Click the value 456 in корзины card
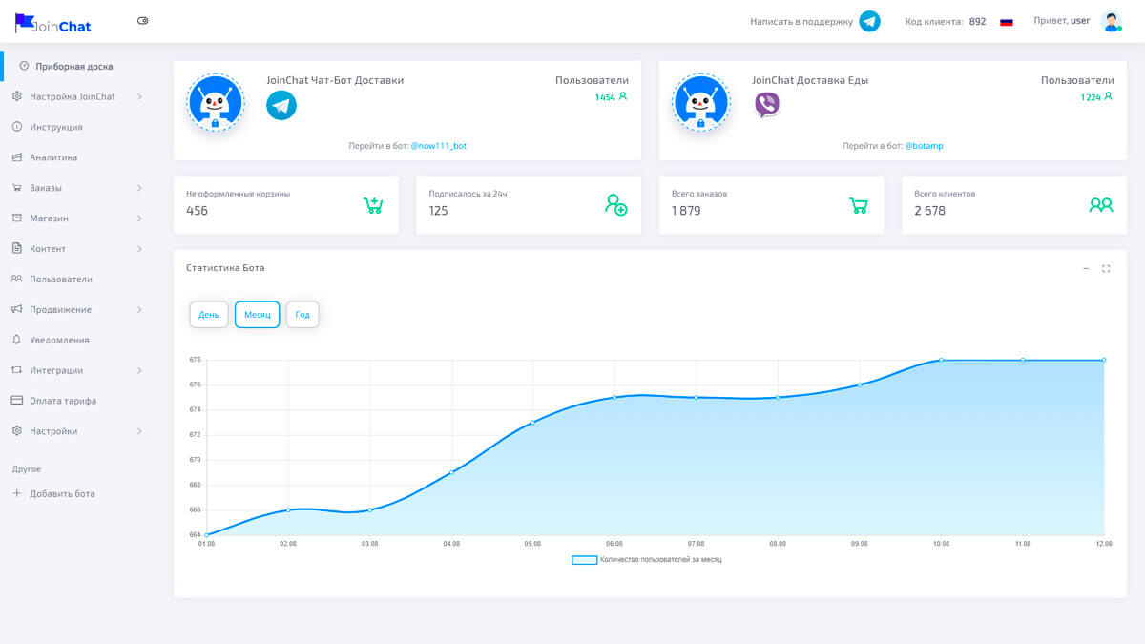Viewport: 1145px width, 644px height. point(197,211)
